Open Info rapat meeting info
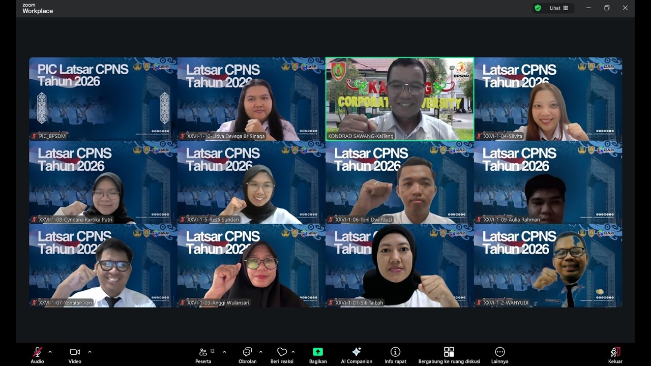 pos(395,355)
